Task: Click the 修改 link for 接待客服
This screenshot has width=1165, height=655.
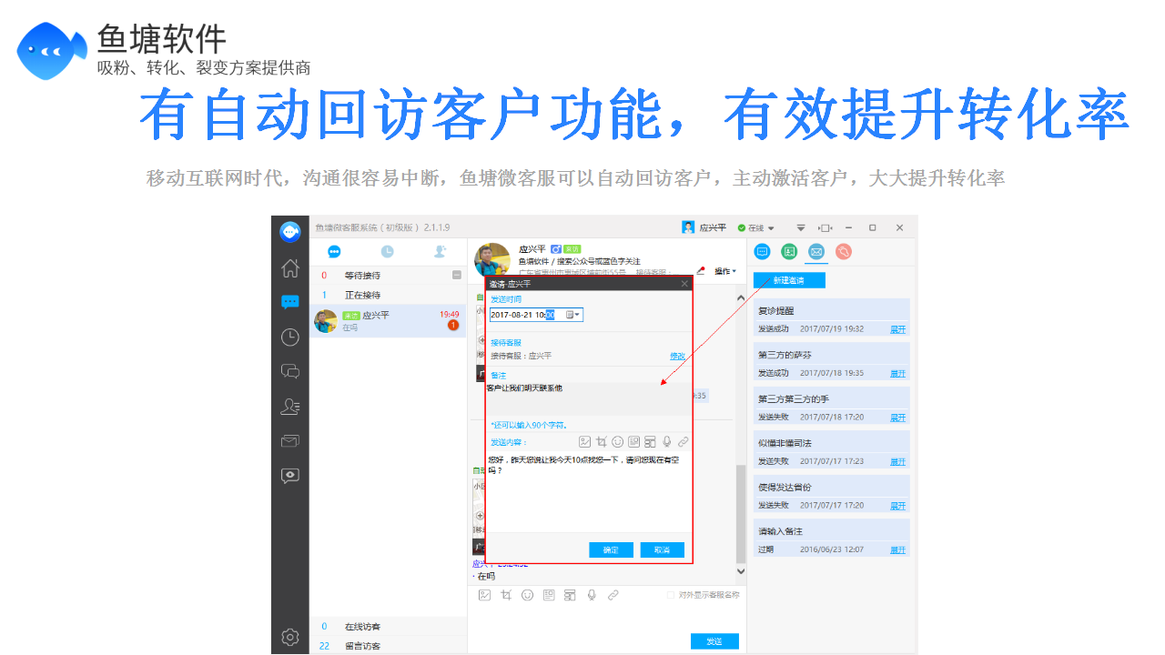Action: 677,356
